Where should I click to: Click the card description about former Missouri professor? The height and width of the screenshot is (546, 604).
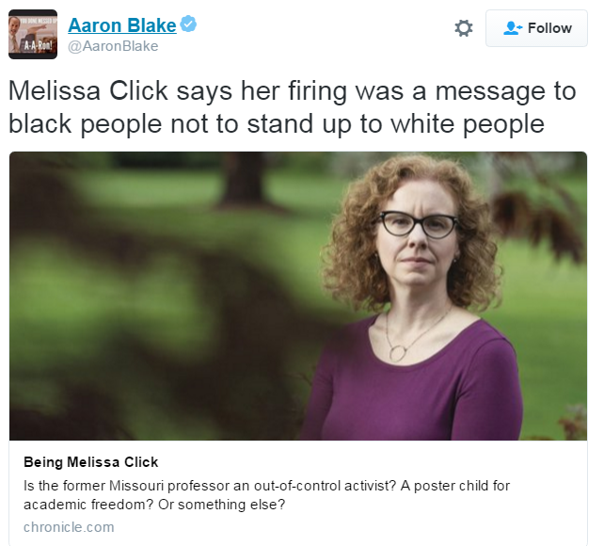point(266,495)
